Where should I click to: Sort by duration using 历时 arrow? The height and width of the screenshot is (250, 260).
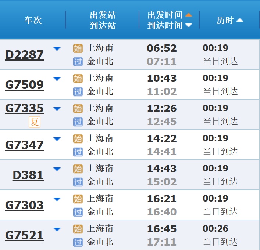click(x=239, y=20)
